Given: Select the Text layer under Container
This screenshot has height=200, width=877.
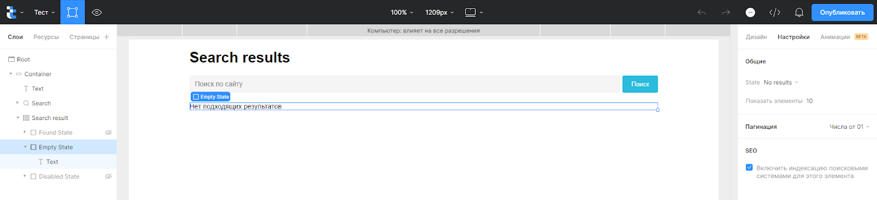Looking at the screenshot, I should [58, 89].
